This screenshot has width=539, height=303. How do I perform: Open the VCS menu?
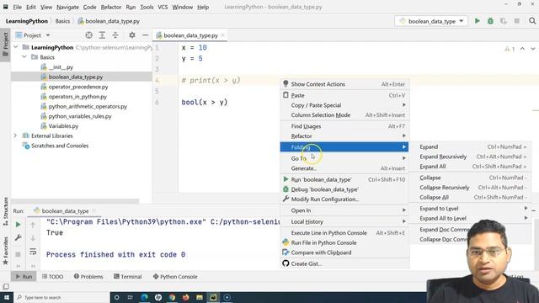click(163, 7)
